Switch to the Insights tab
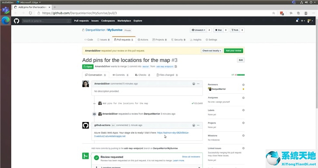The image size is (318, 168). point(196,40)
